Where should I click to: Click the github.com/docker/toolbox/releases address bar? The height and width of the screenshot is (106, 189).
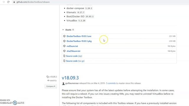tap(33, 2)
